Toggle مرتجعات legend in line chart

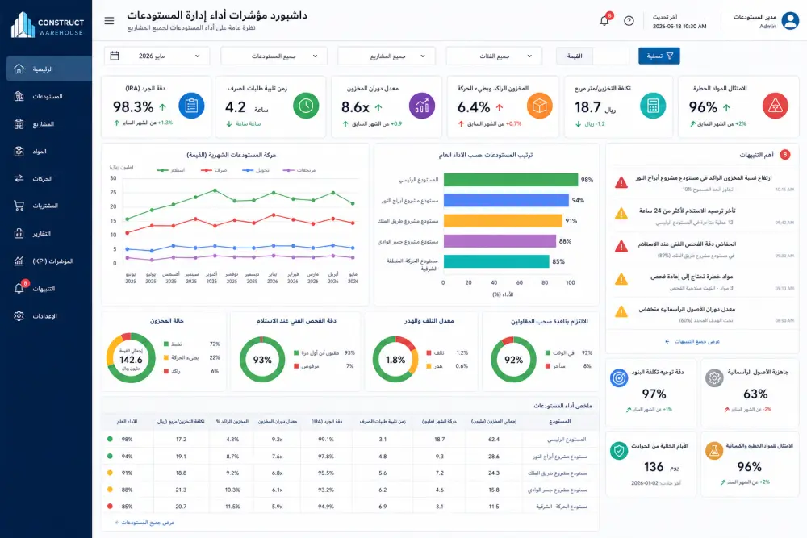pyautogui.click(x=299, y=169)
